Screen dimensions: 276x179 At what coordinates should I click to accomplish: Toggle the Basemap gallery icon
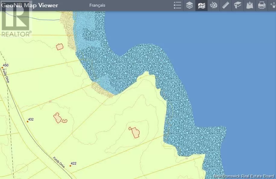pyautogui.click(x=201, y=5)
